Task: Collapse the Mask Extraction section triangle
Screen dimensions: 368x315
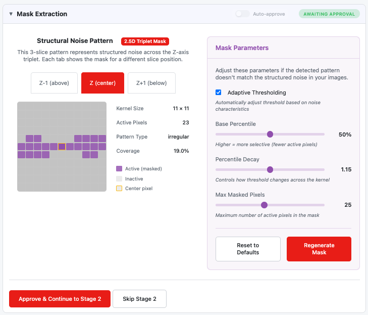Action: coord(11,14)
